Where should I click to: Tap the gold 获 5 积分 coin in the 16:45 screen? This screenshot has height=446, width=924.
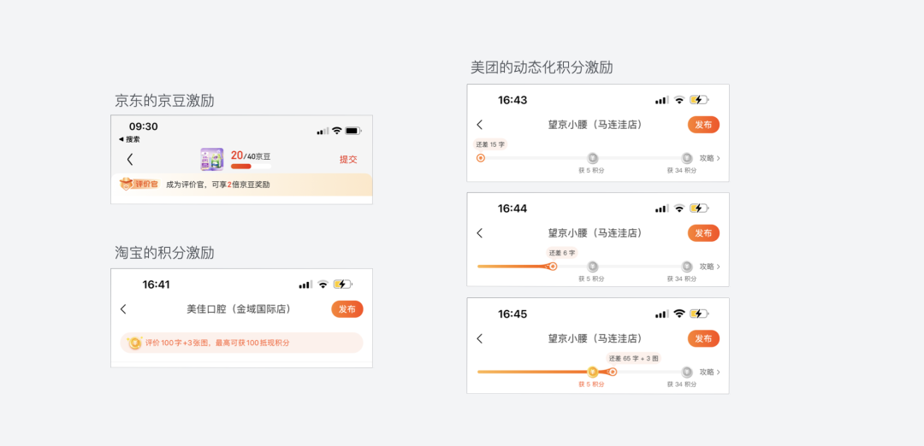[x=593, y=372]
